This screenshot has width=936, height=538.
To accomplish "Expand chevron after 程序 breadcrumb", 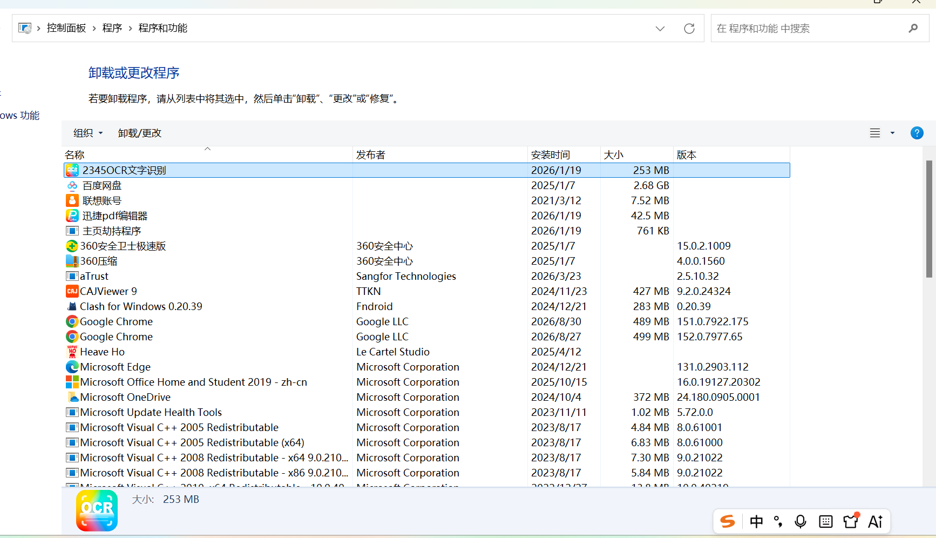I will coord(130,28).
